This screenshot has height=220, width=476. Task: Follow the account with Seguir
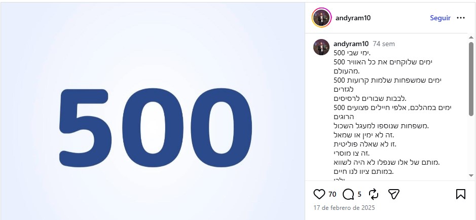(x=440, y=18)
